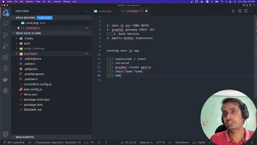Change language mode Markdown
Viewport: 257px width, 145px height.
coord(182,142)
